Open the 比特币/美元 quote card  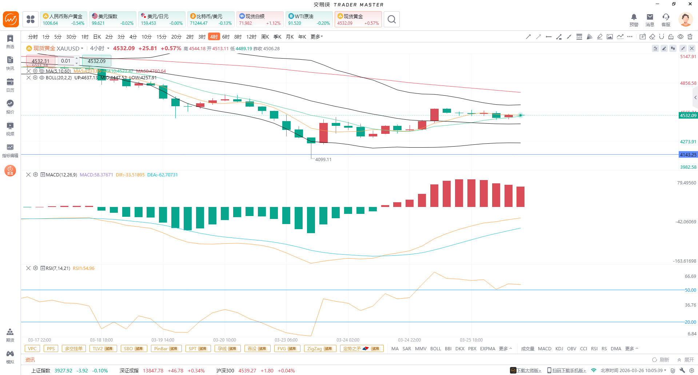(211, 19)
